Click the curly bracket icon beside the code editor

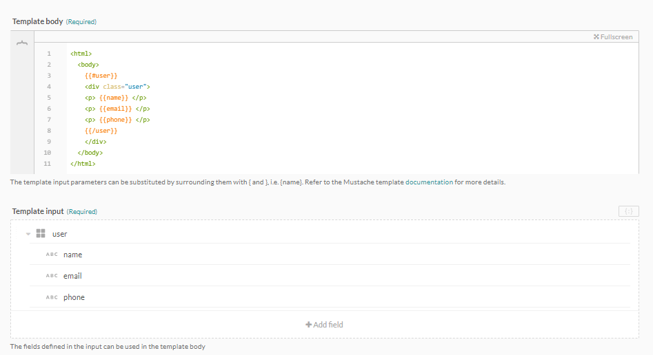pos(22,43)
